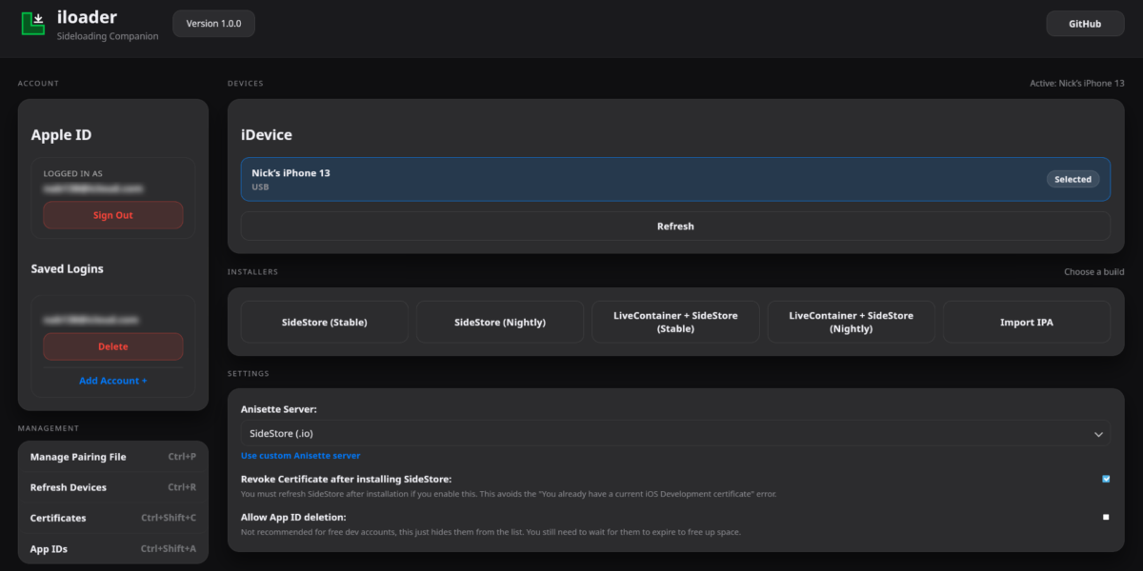Click Use custom Anisette server link
The image size is (1143, 571).
[300, 456]
